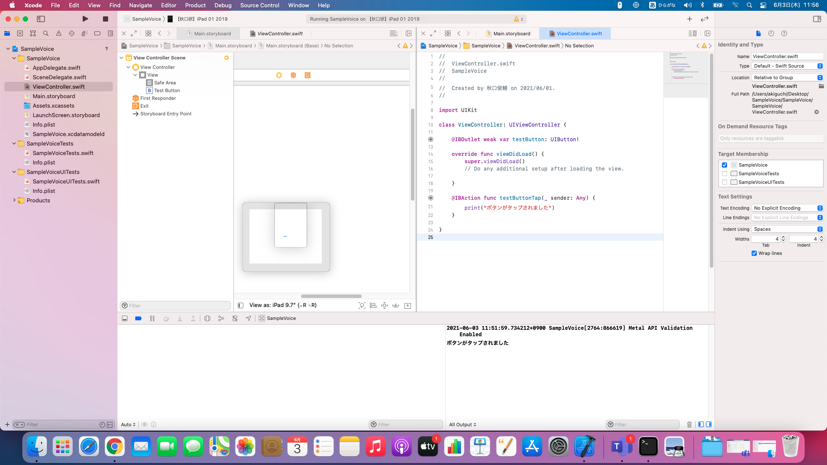Screen dimensions: 827x465
Task: Clear console with trash icon
Action: pyautogui.click(x=689, y=425)
